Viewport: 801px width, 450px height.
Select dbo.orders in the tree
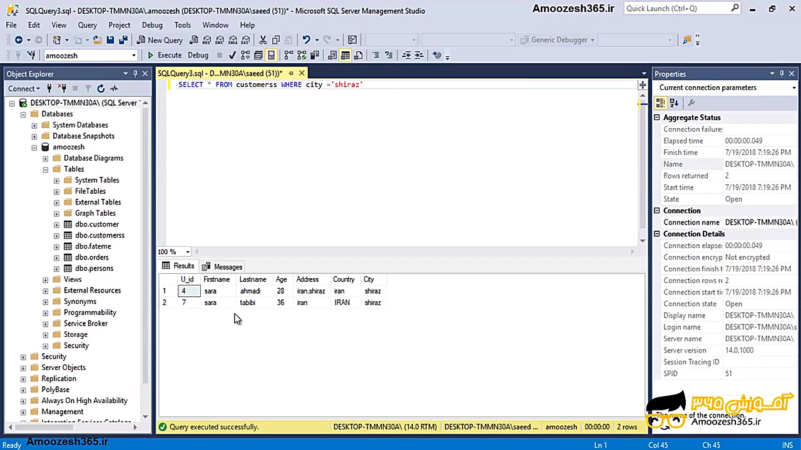(91, 257)
